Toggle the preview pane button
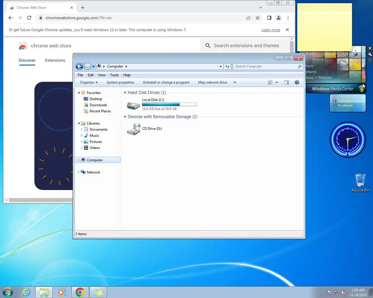Screen dimensions: 373x298 (x=286, y=82)
